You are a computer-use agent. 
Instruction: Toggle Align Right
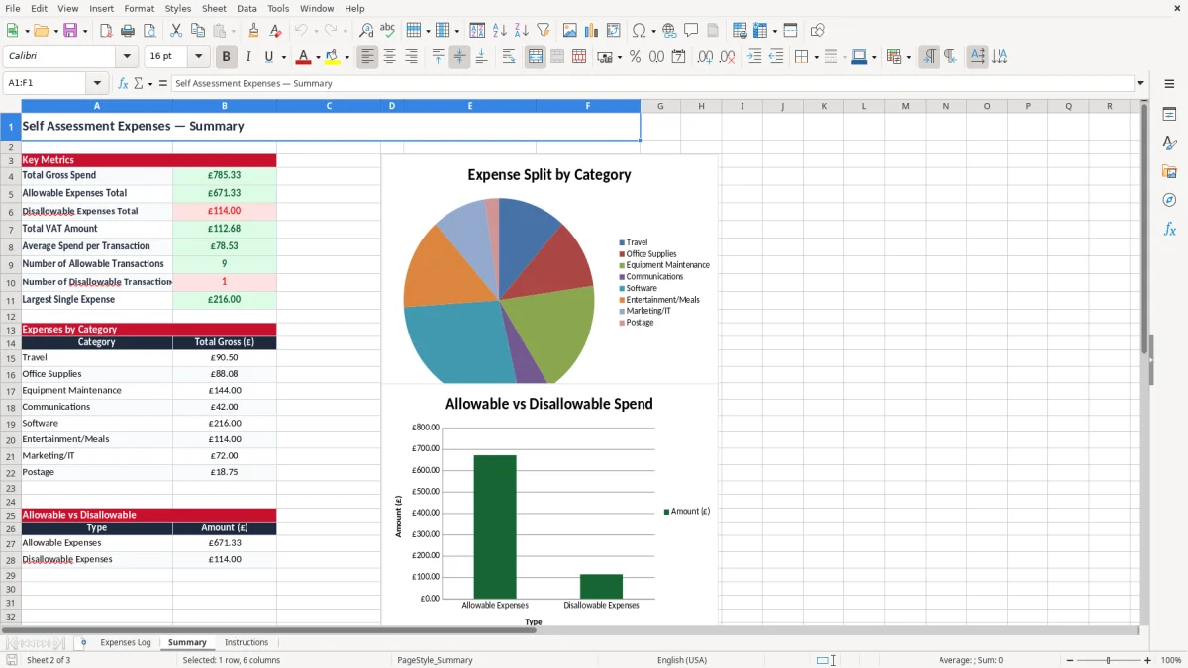(x=411, y=57)
